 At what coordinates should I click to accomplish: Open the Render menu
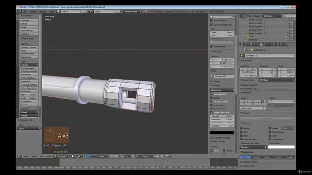click(x=33, y=12)
